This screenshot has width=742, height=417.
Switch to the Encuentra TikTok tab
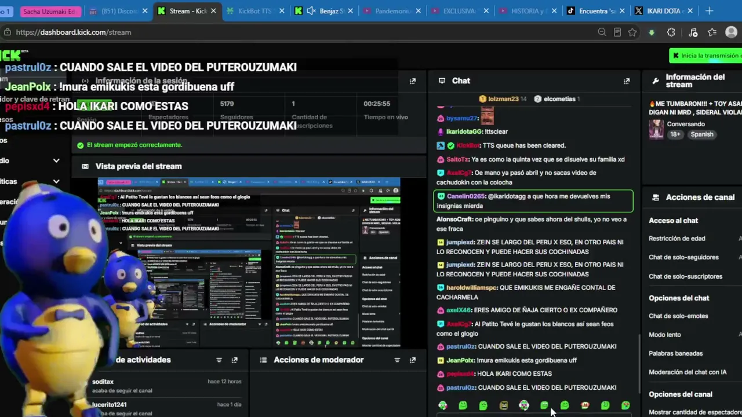pyautogui.click(x=597, y=11)
